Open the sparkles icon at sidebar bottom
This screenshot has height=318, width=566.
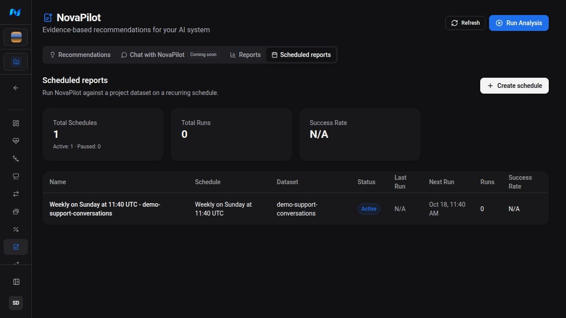point(16,263)
